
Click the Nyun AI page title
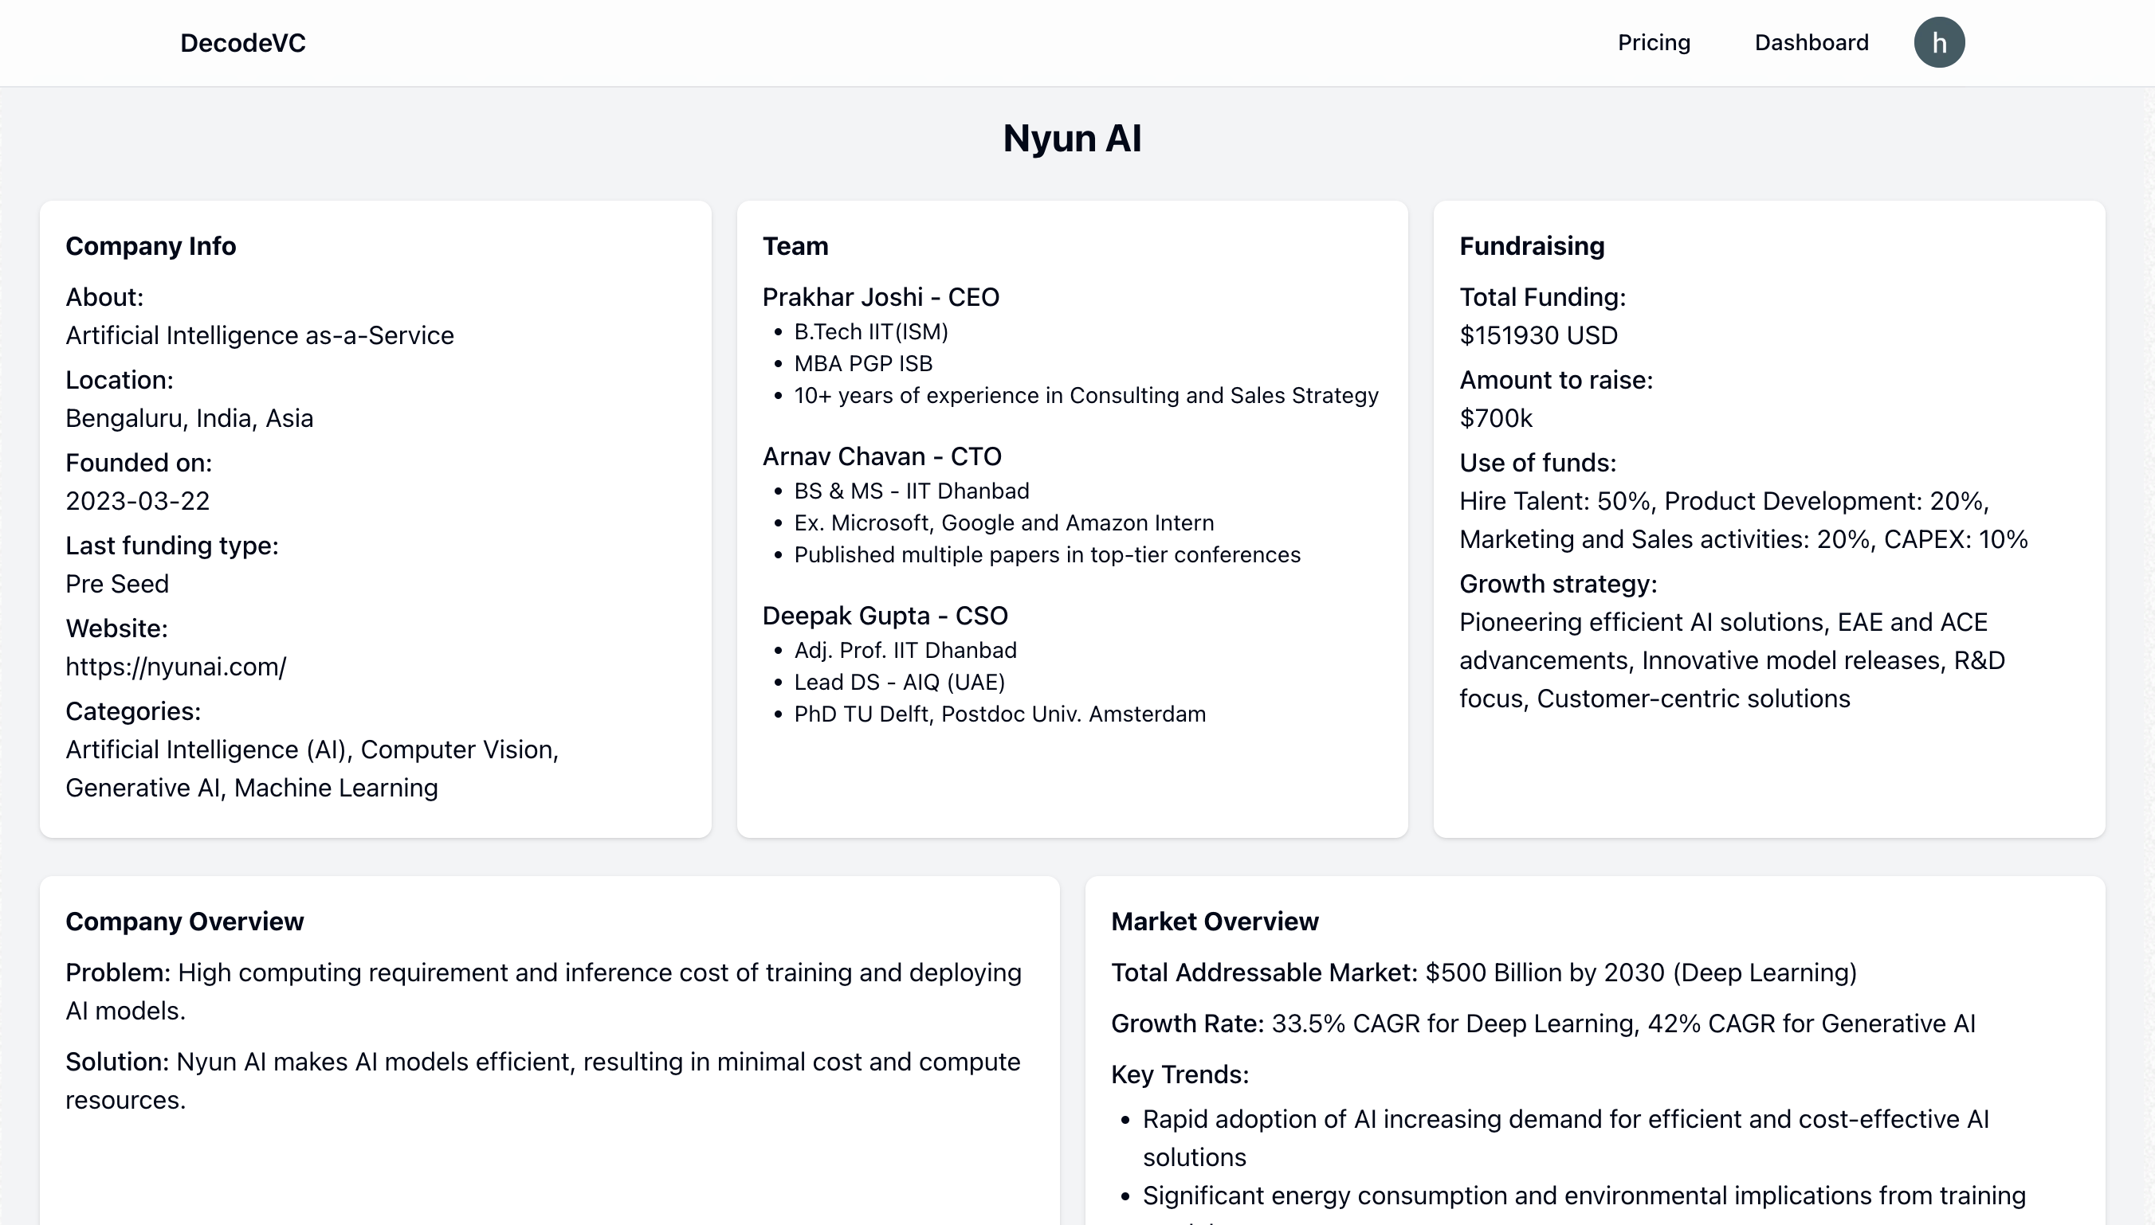coord(1072,138)
